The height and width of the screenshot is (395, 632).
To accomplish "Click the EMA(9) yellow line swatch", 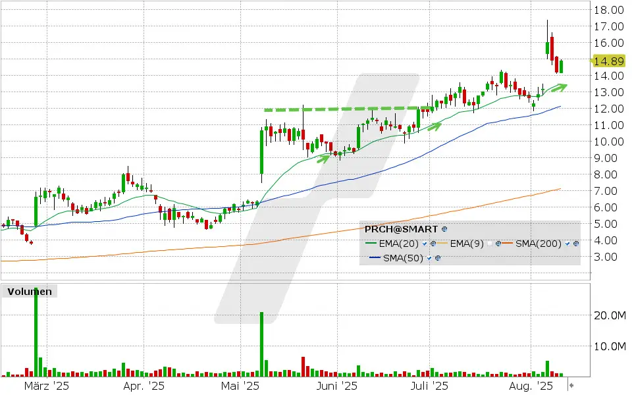I will click(x=442, y=244).
